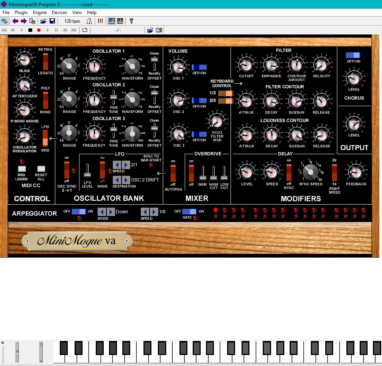This screenshot has width=382, height=366.
Task: Click LFO speed right arrow next to 2/1
Action: [x=126, y=165]
